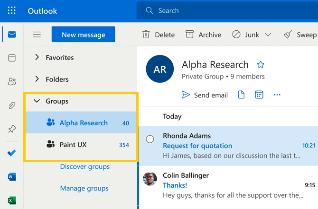Click Delete in the toolbar
318x209 pixels.
(x=159, y=35)
